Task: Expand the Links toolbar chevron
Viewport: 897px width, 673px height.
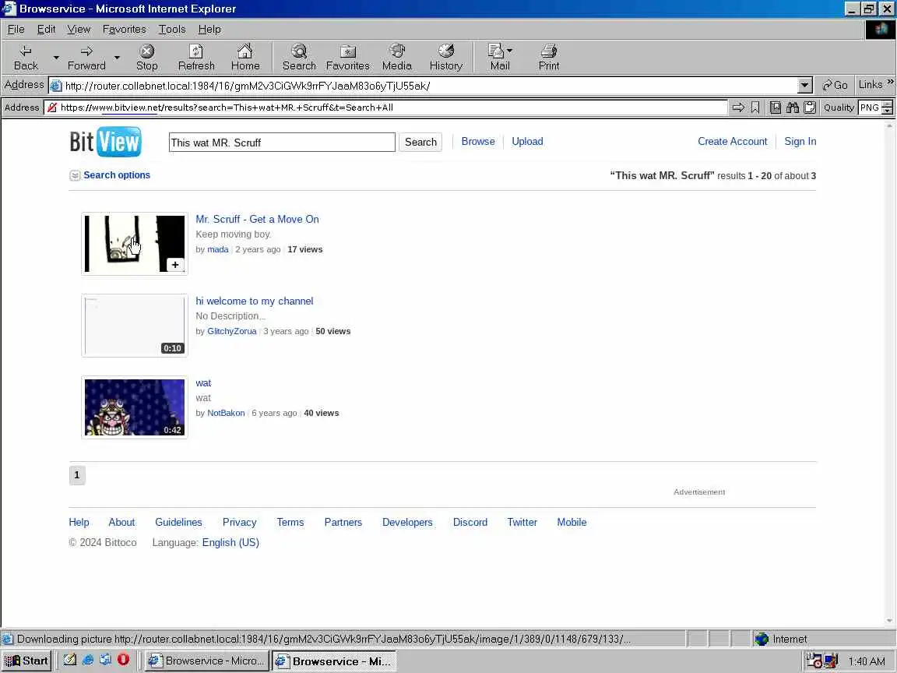Action: pos(890,83)
